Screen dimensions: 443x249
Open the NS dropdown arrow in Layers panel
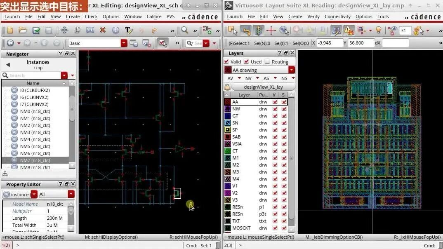pos(293,78)
